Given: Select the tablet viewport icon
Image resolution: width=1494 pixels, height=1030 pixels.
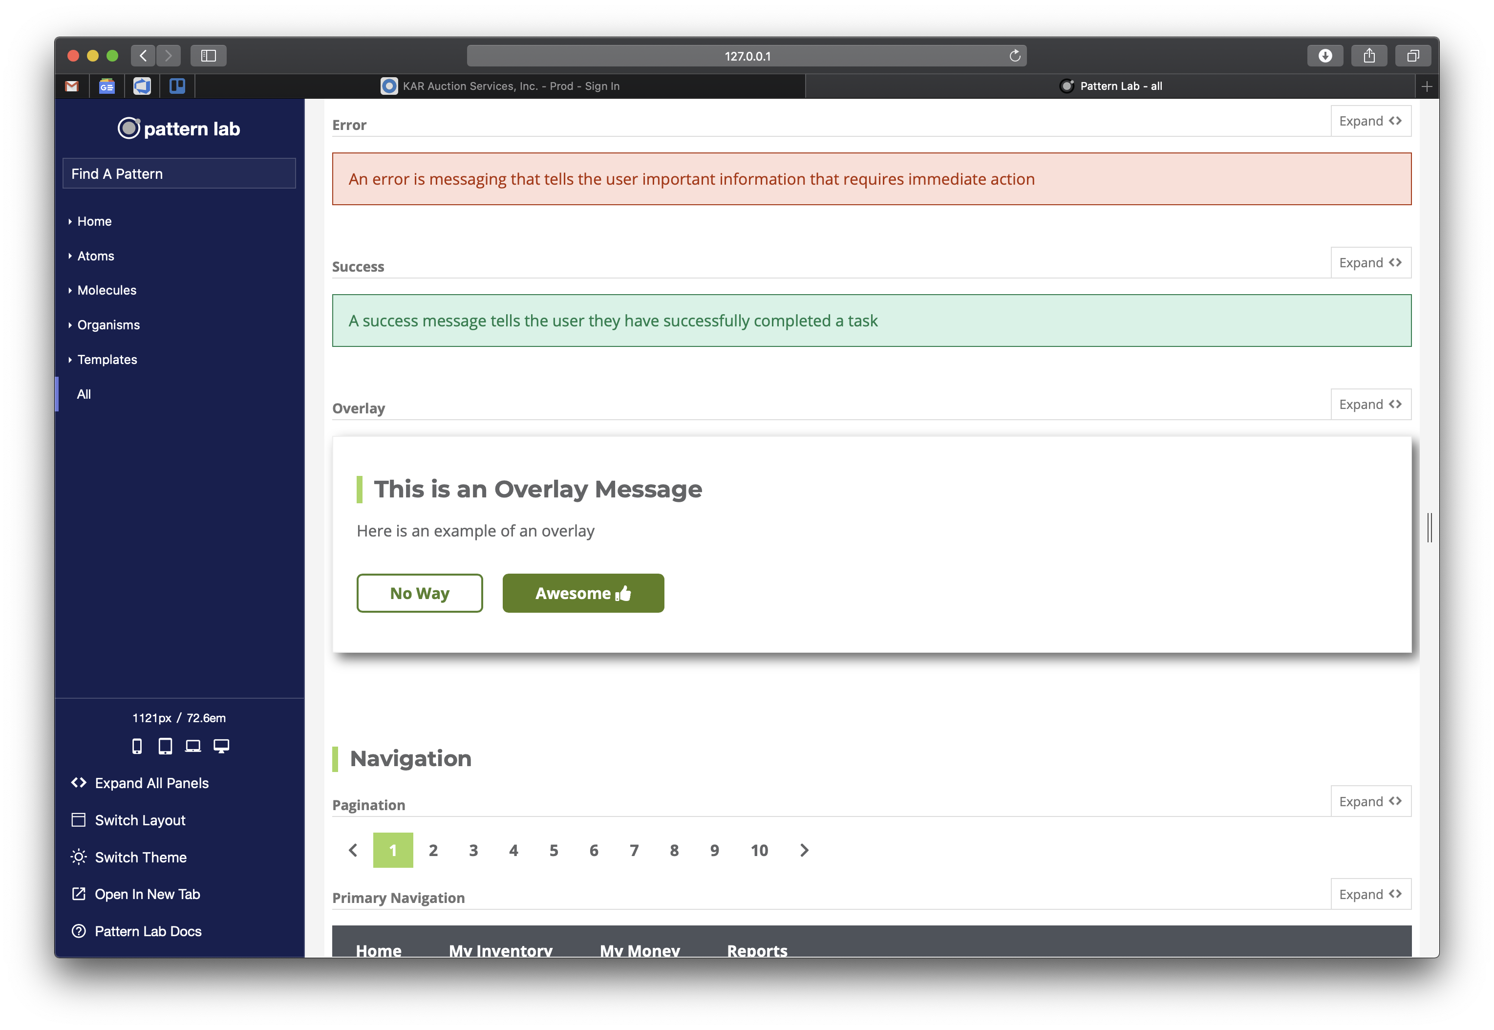Looking at the screenshot, I should click(165, 746).
